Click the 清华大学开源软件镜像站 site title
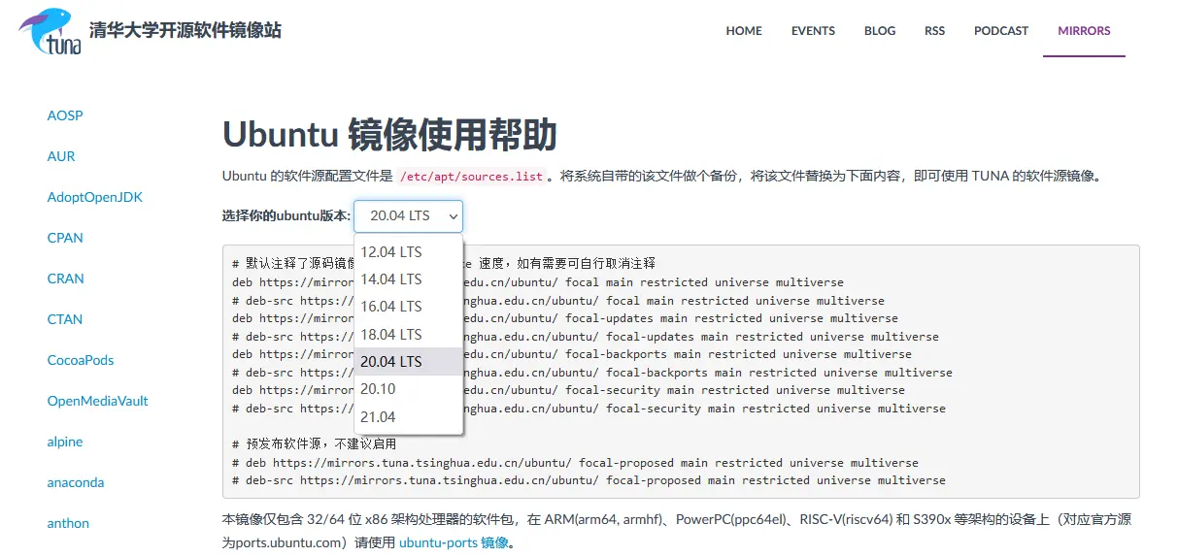This screenshot has height=557, width=1178. click(185, 31)
